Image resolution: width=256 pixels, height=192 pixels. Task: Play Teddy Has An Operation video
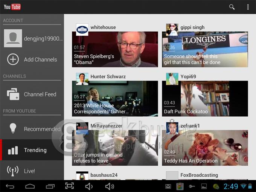(x=205, y=148)
